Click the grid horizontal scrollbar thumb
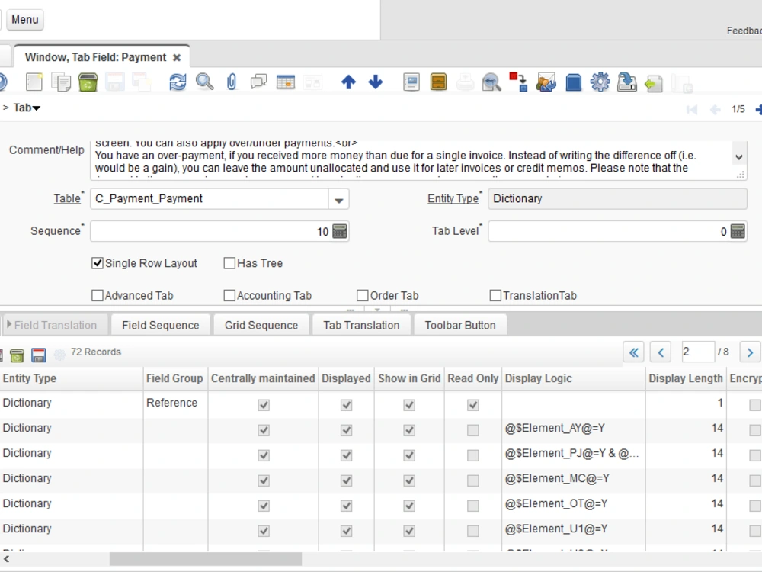Viewport: 762px width, 572px height. [x=205, y=559]
